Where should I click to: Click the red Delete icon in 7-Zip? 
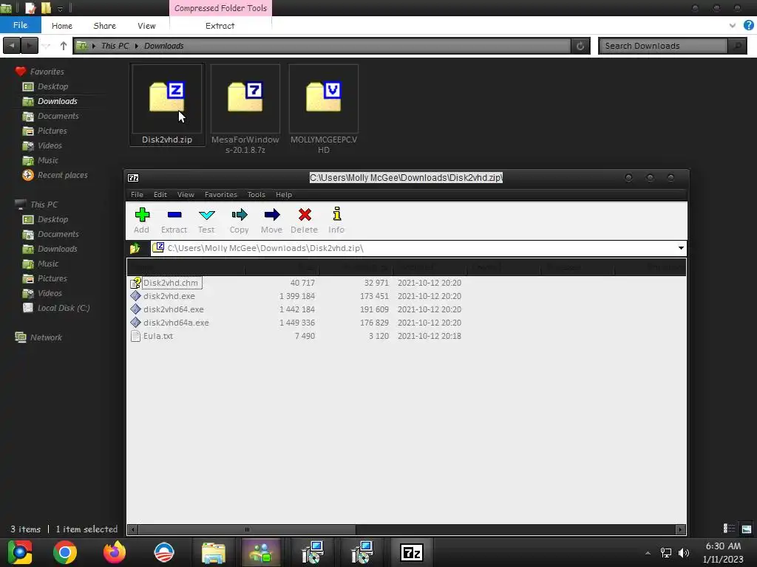point(305,215)
